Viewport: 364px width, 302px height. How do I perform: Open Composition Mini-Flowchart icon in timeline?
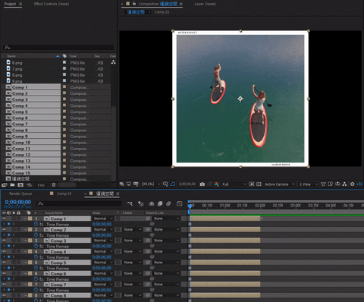pos(130,203)
